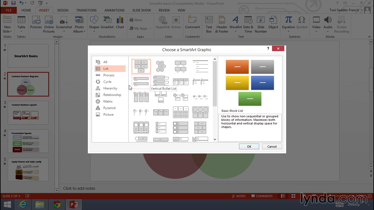Click the Audio icon
Image resolution: width=374 pixels, height=210 pixels.
(328, 20)
